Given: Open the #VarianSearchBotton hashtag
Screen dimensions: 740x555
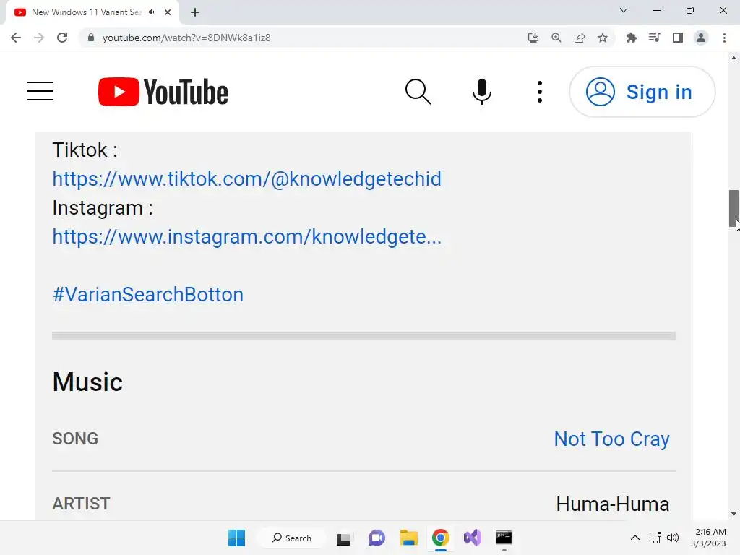Looking at the screenshot, I should tap(148, 295).
